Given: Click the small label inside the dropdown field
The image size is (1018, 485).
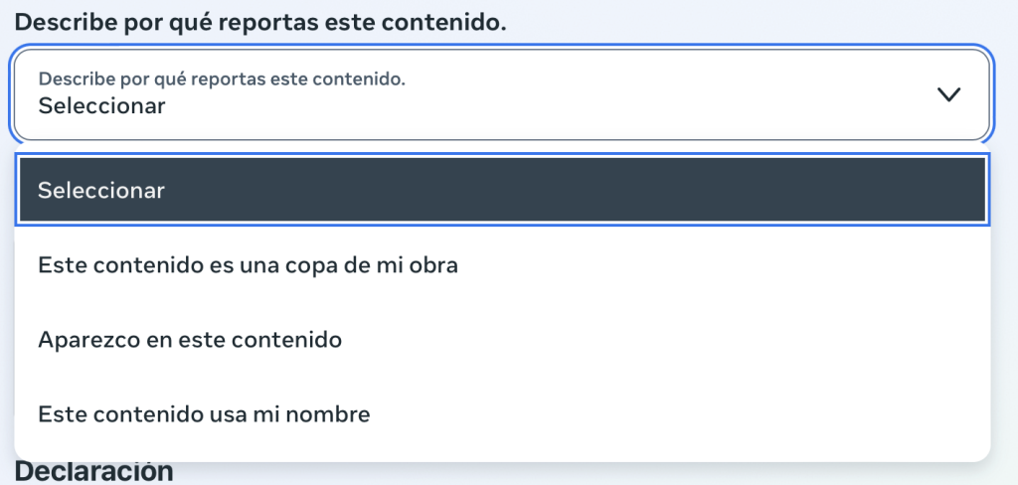Looking at the screenshot, I should pos(222,79).
